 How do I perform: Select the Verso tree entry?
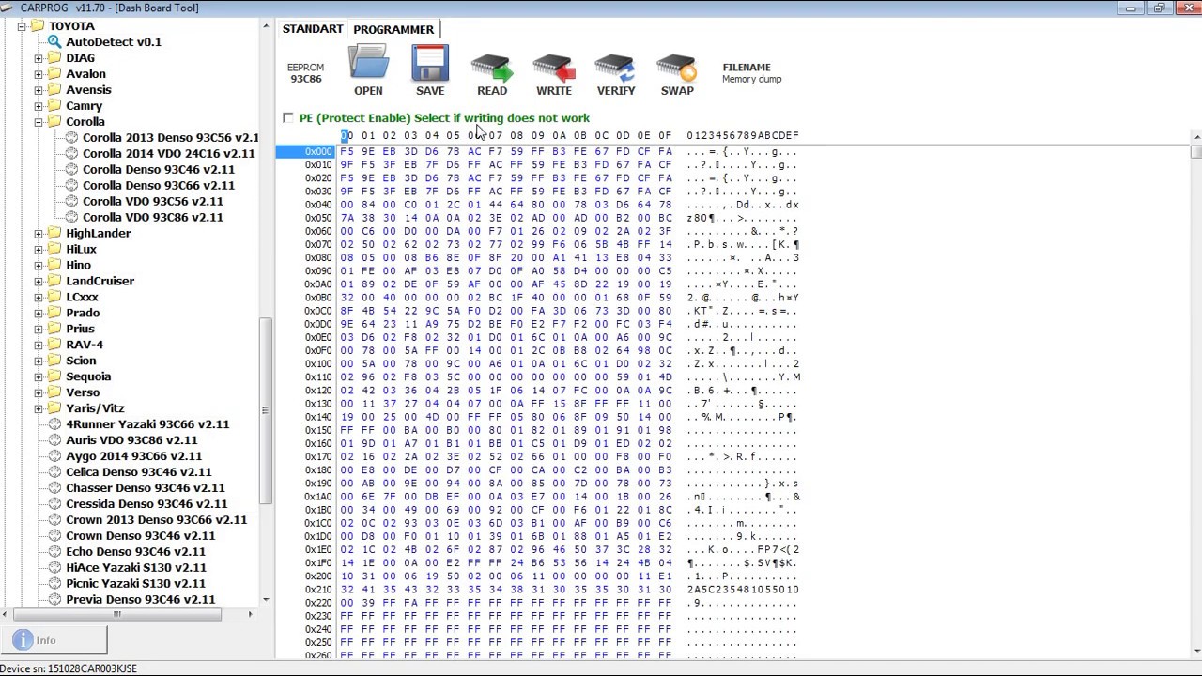coord(83,392)
